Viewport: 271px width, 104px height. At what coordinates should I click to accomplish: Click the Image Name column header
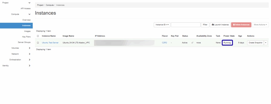pos(68,36)
